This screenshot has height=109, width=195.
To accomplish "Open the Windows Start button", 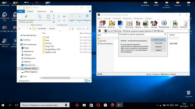I will coord(3,105).
